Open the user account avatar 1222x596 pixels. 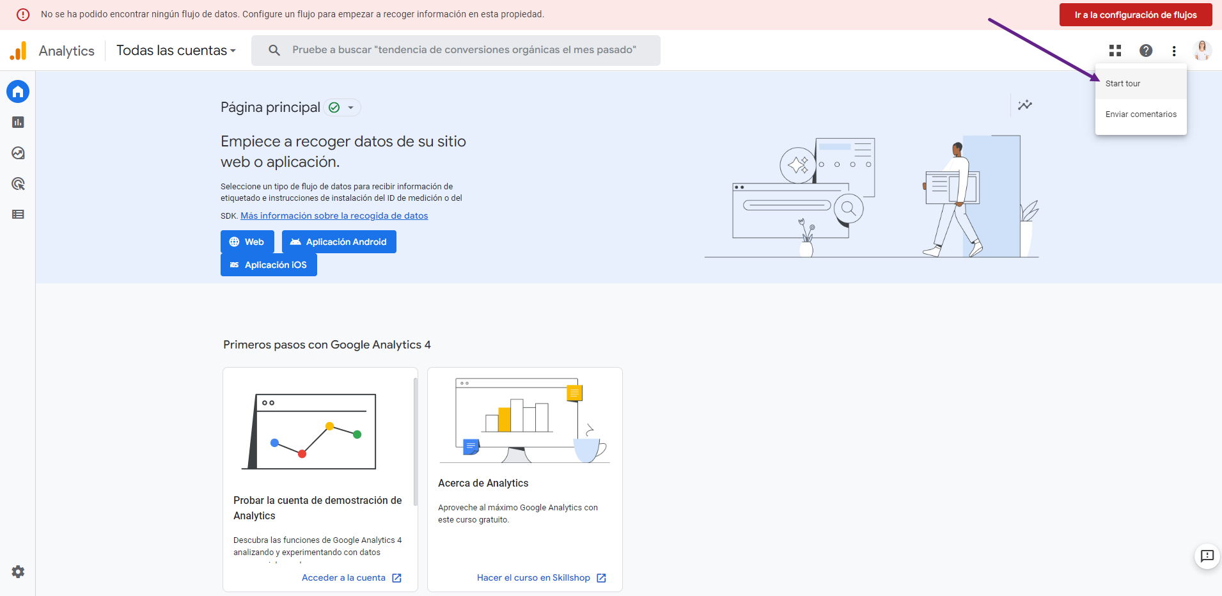click(1202, 51)
